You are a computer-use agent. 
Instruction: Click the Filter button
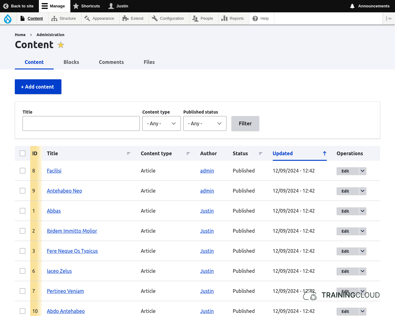[x=245, y=123]
